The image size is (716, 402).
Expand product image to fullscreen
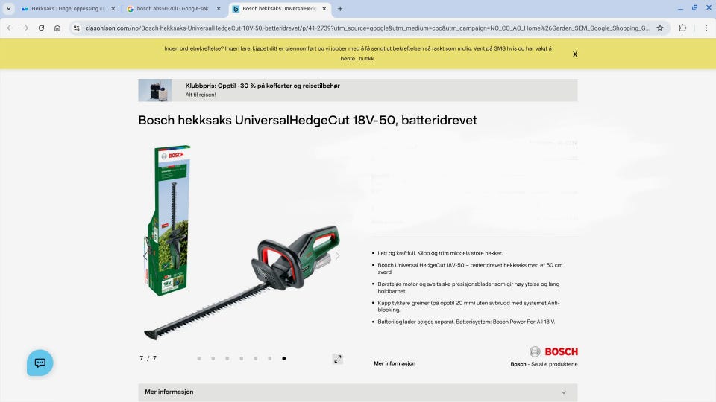[x=337, y=359]
